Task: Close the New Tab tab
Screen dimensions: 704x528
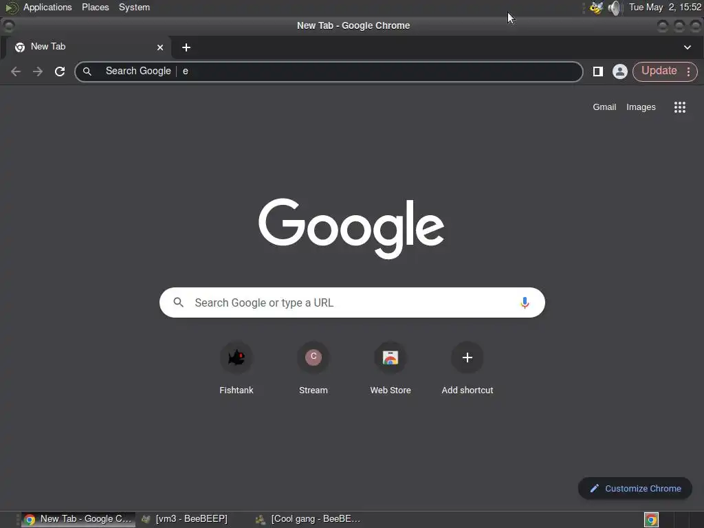Action: (x=159, y=47)
